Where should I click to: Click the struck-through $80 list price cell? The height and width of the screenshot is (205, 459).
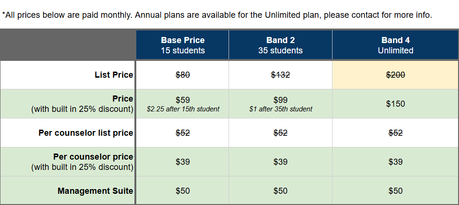point(183,75)
